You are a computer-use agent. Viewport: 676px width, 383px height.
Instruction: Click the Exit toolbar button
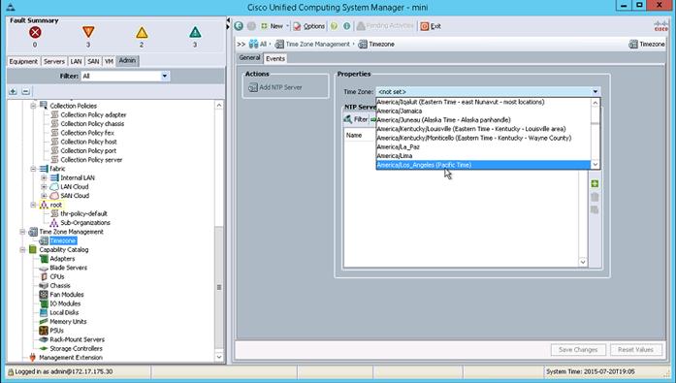pos(431,26)
